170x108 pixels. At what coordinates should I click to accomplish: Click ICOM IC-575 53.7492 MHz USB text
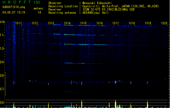(109, 9)
